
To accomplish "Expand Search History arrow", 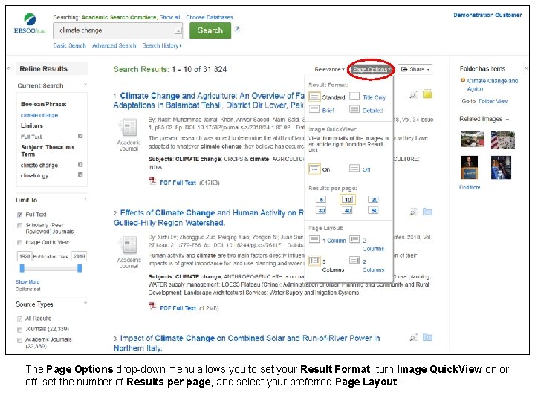I will [181, 45].
